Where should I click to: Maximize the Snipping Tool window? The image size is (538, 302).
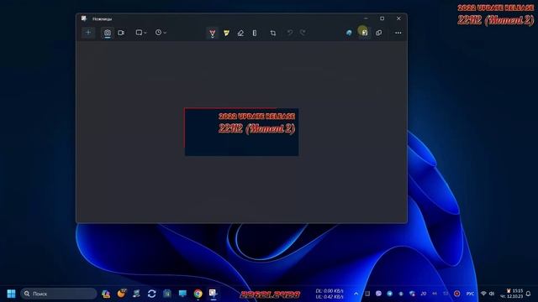click(x=382, y=18)
